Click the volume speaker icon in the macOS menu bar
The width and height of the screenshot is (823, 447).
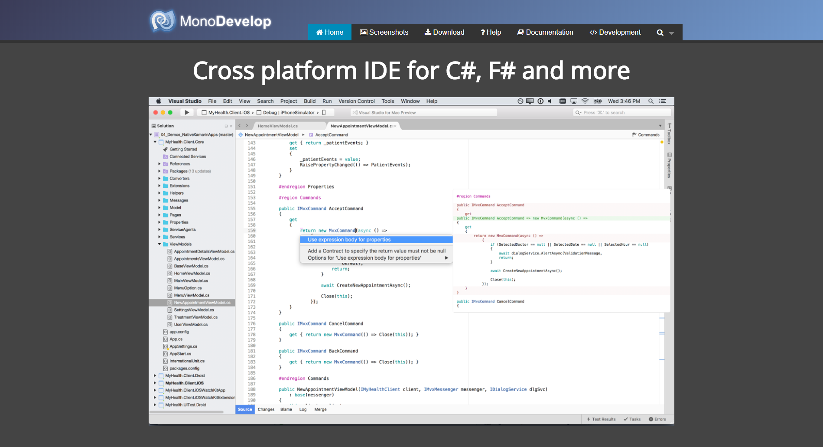(550, 101)
